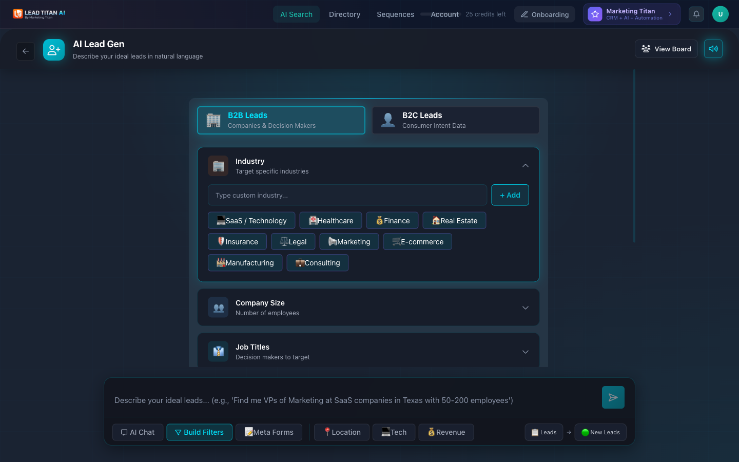Click the Industry building icon

pos(218,166)
